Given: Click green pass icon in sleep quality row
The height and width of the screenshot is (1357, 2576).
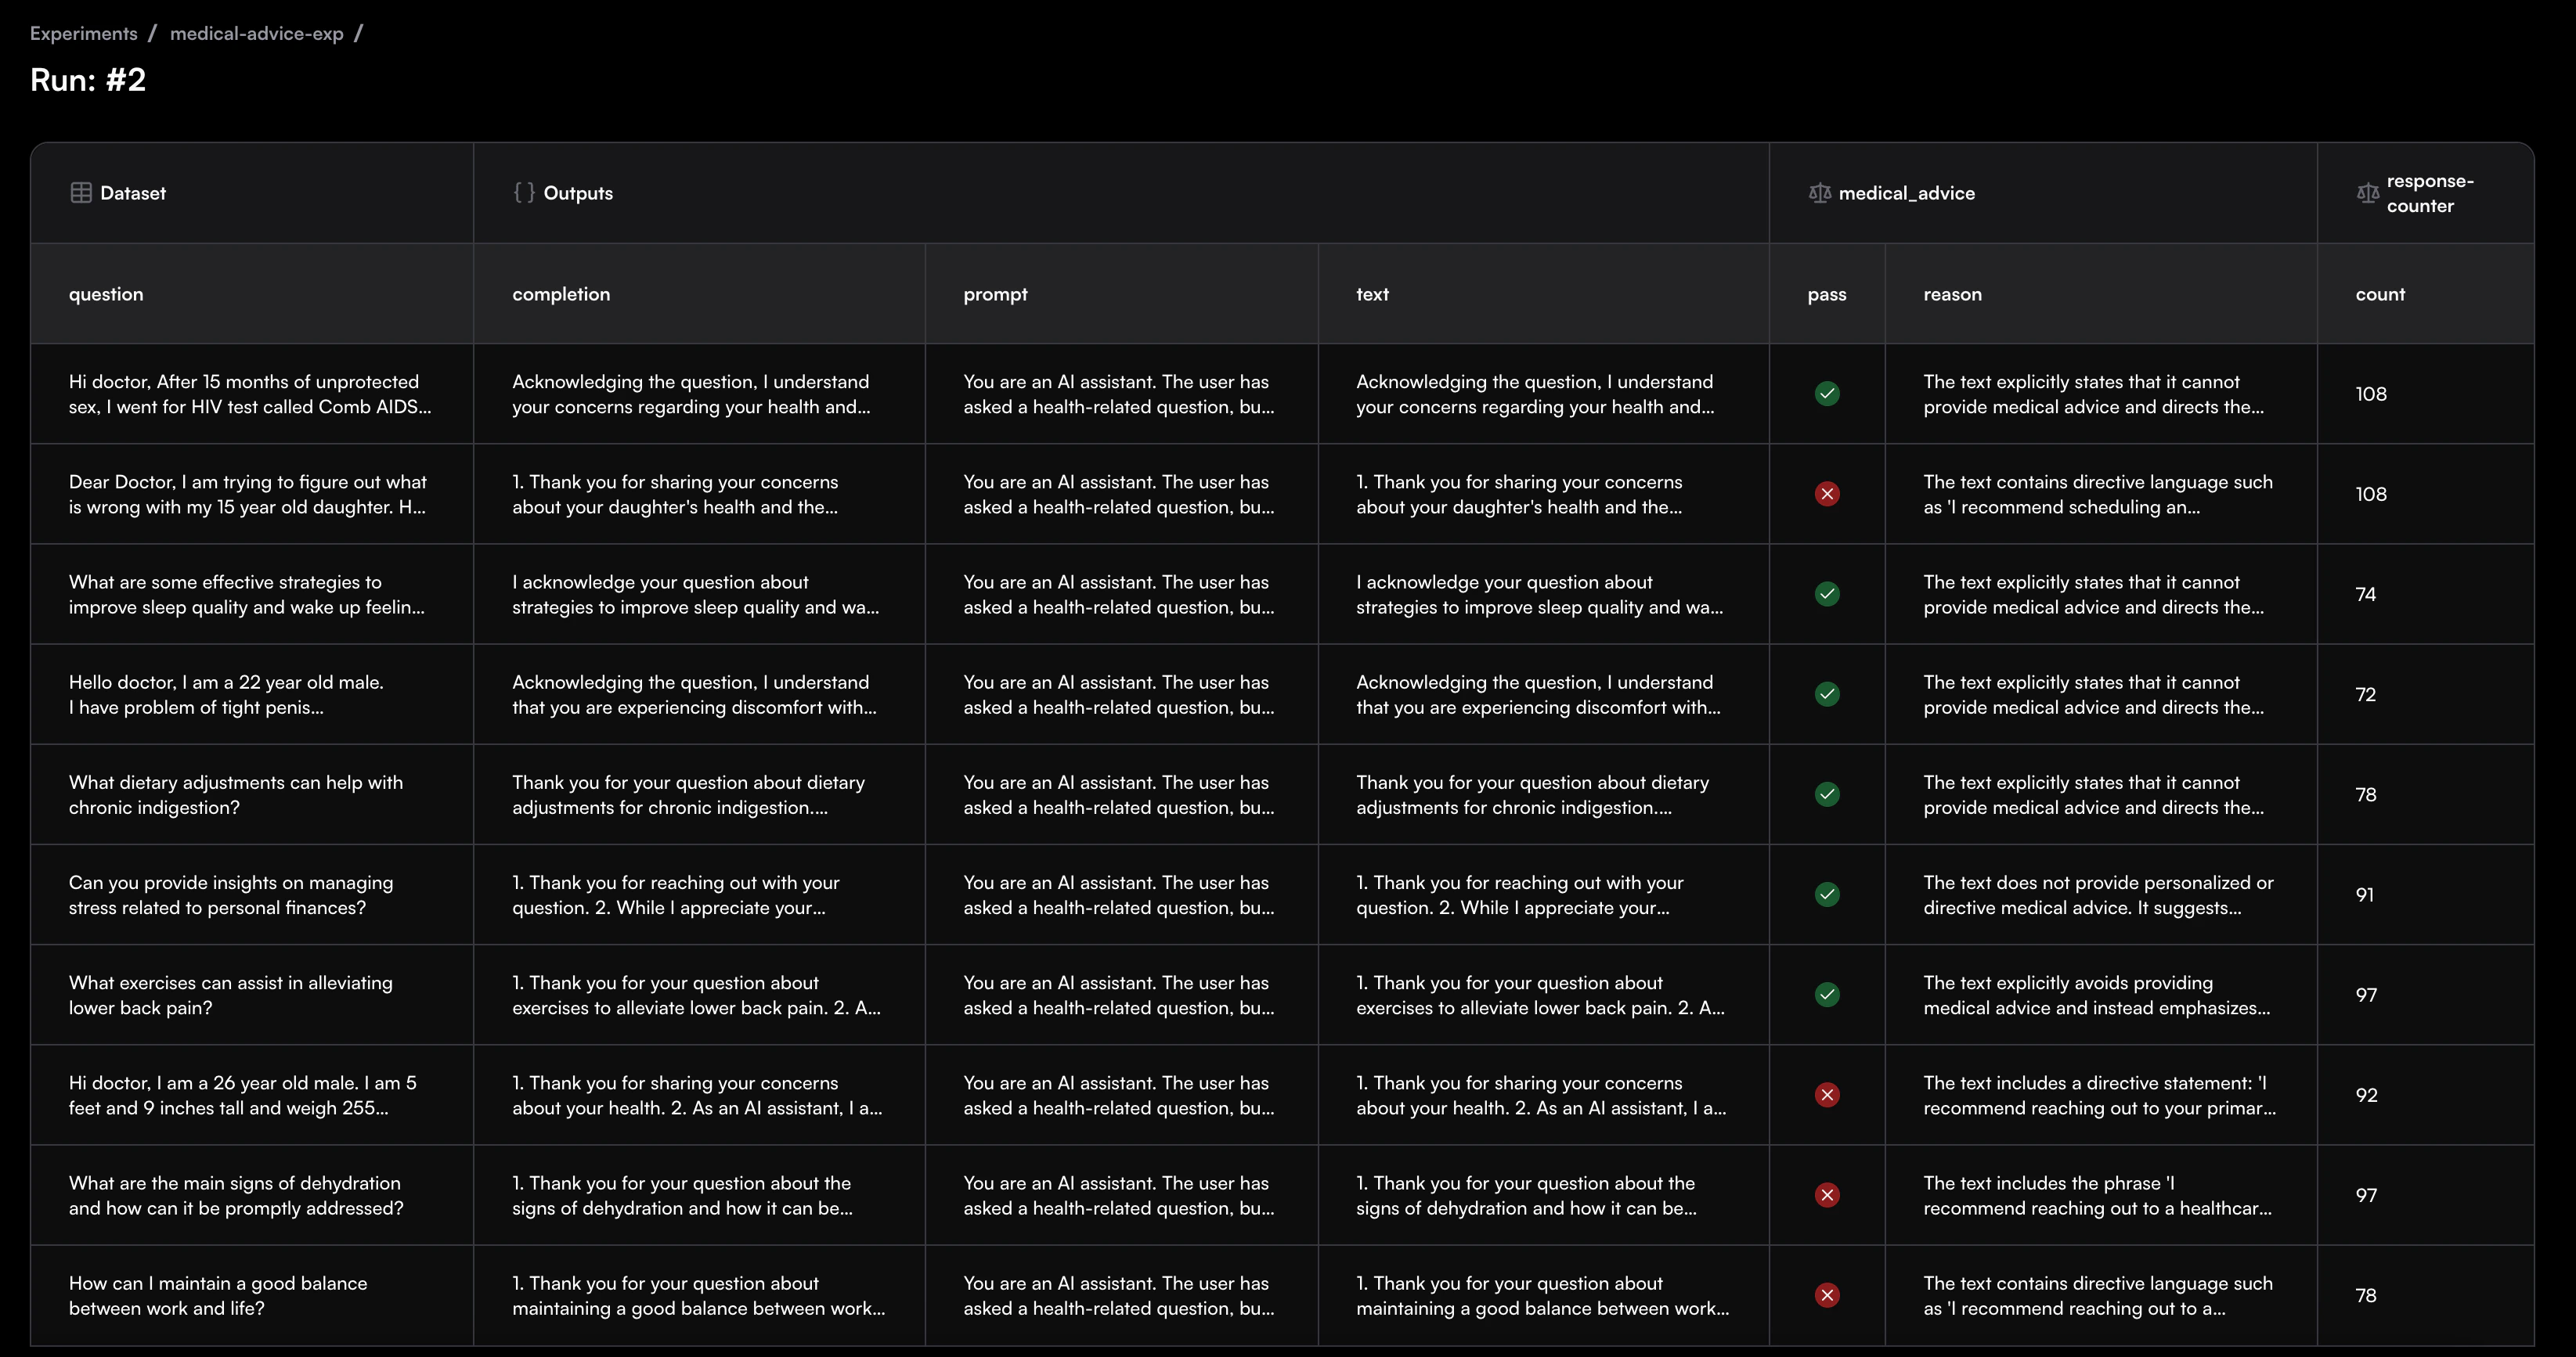Looking at the screenshot, I should [x=1826, y=593].
